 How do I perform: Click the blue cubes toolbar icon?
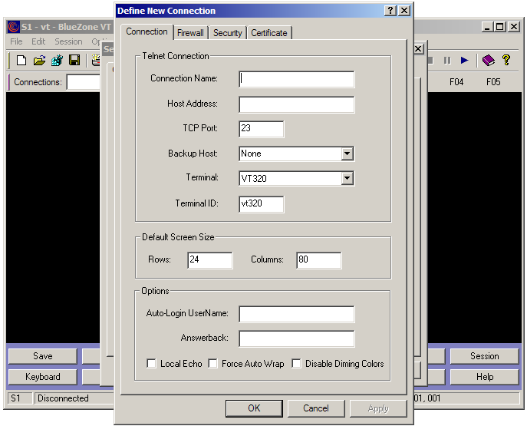point(57,60)
